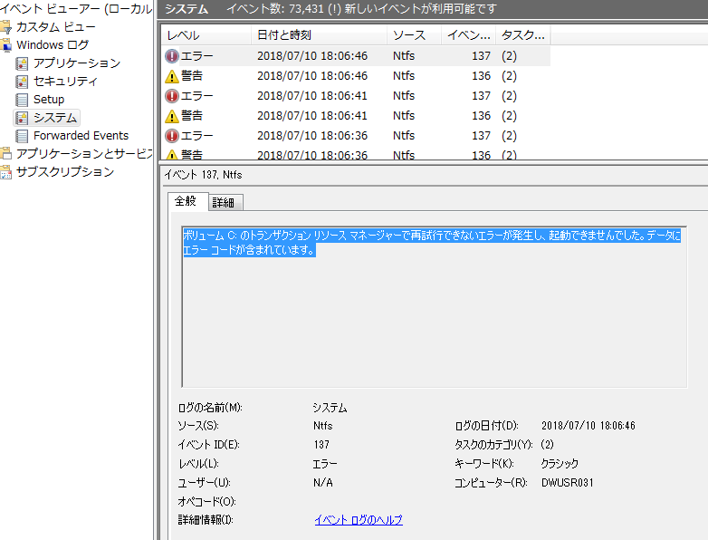
Task: Click キーワード value クラシック
Action: coord(560,464)
